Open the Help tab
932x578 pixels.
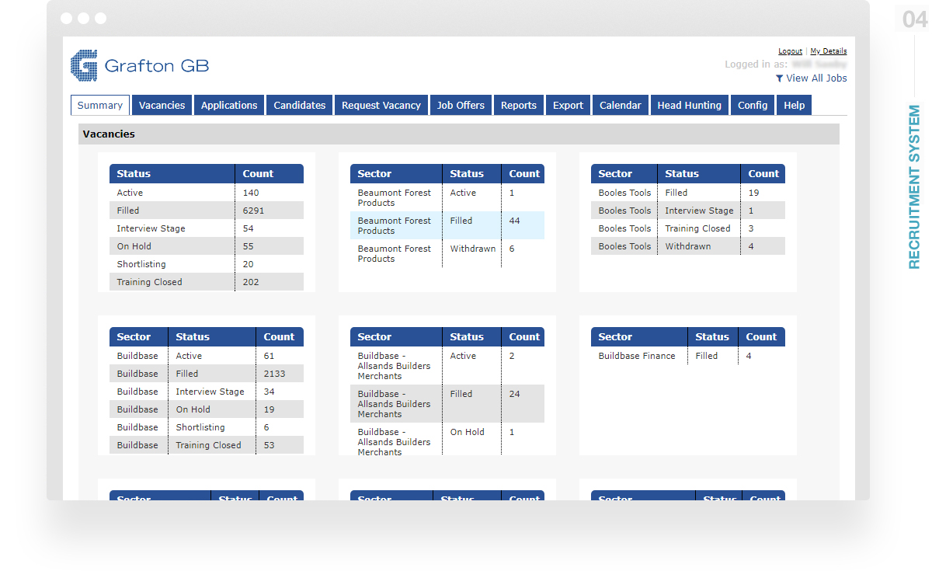point(795,106)
